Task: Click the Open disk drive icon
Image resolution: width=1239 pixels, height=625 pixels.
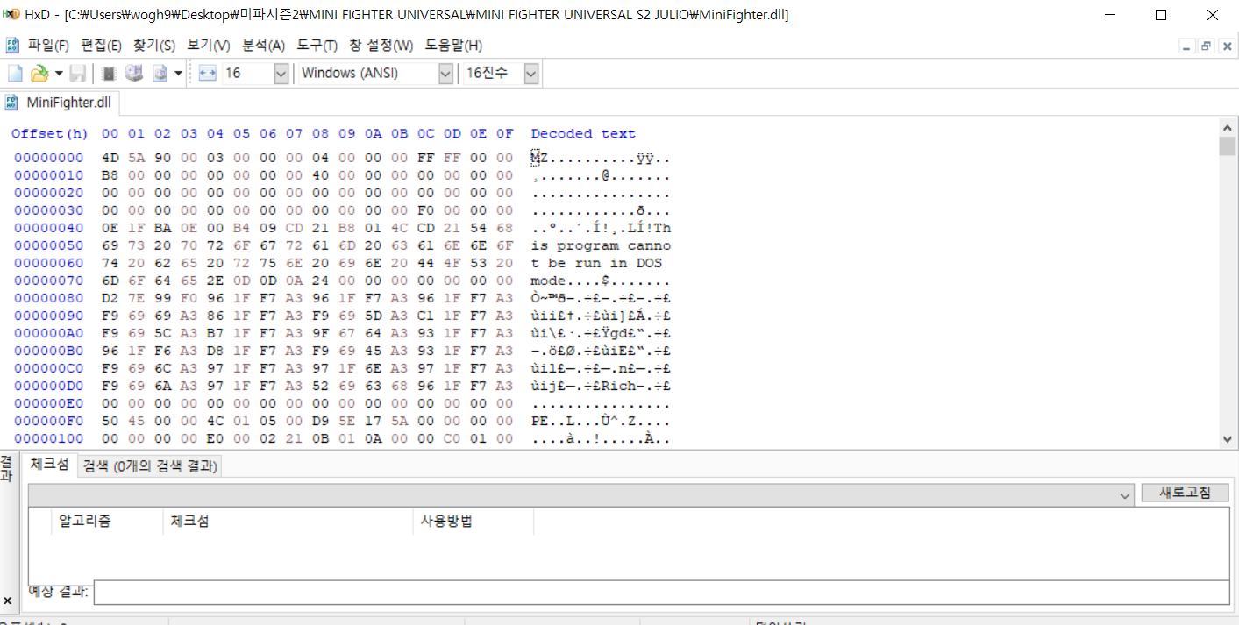Action: click(x=134, y=74)
